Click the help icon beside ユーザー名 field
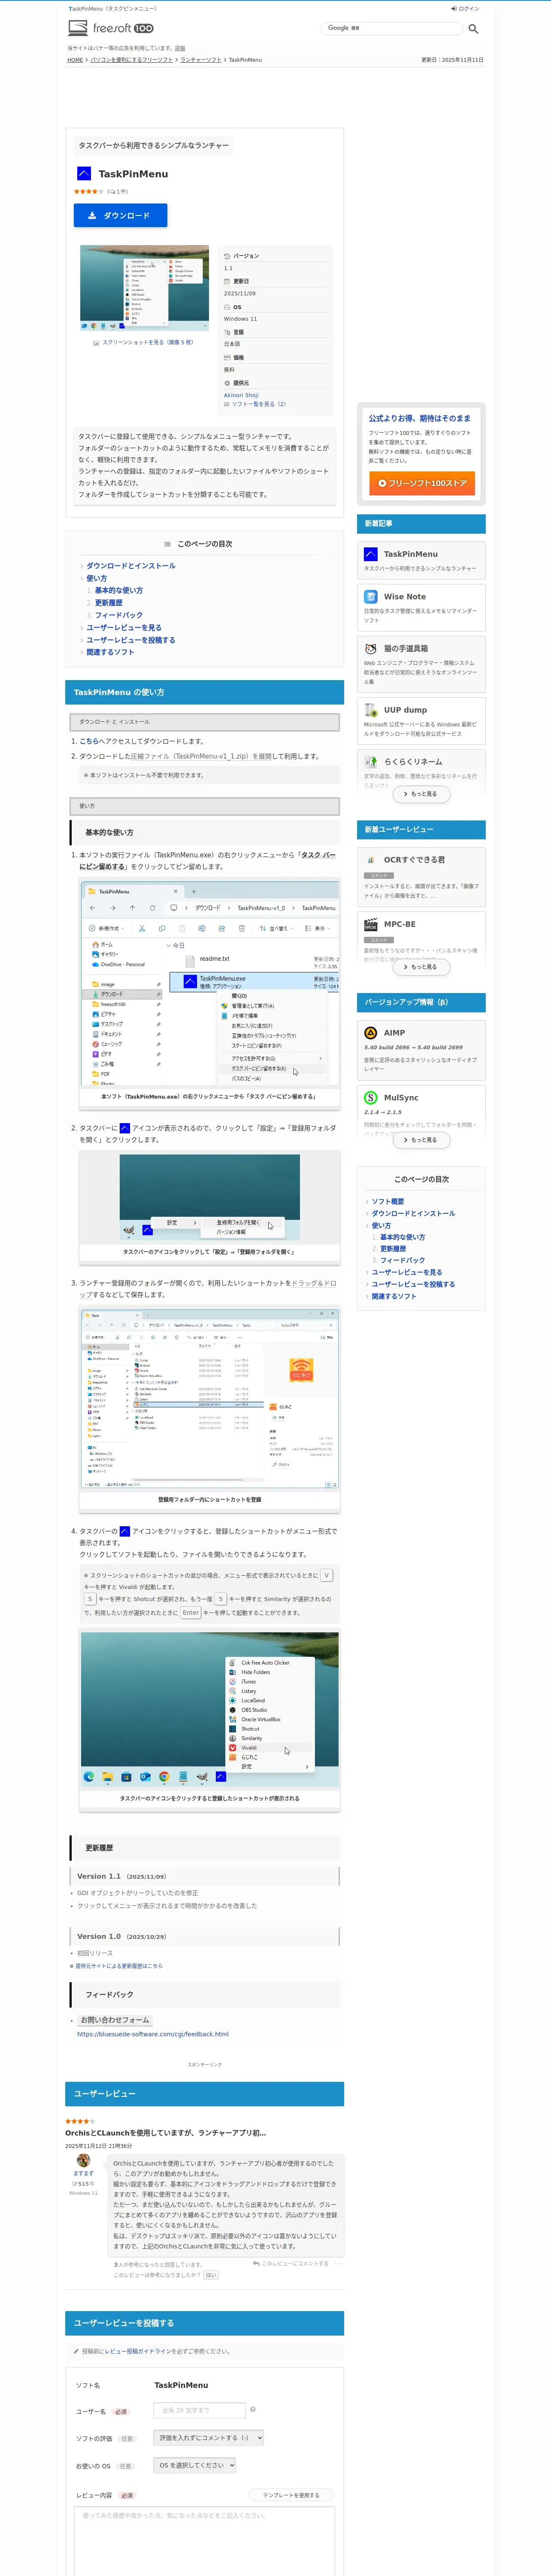The width and height of the screenshot is (551, 2576). [x=253, y=2409]
